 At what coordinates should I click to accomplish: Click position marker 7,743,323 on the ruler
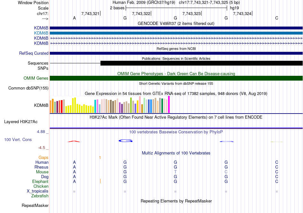point(191,13)
